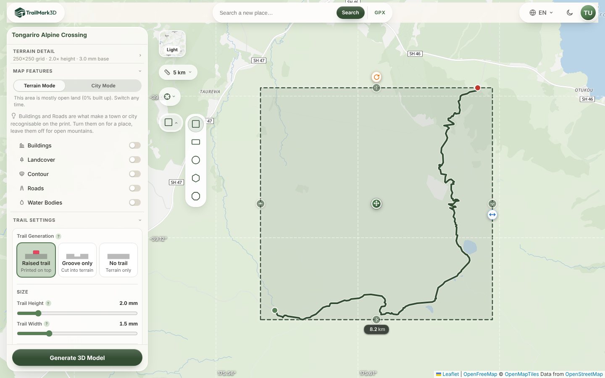Select the Raised trail option
605x378 pixels.
coord(36,260)
